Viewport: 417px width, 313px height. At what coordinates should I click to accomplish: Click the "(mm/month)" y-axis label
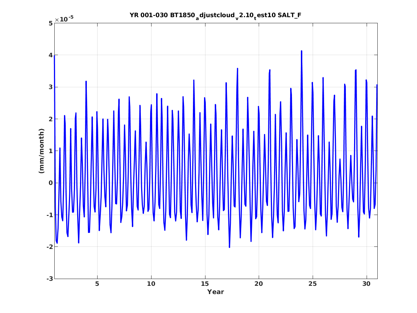(x=41, y=151)
